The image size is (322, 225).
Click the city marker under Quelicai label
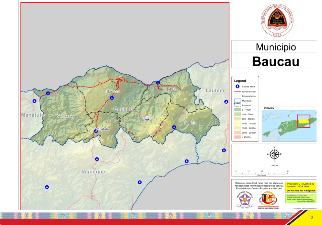pos(147,119)
